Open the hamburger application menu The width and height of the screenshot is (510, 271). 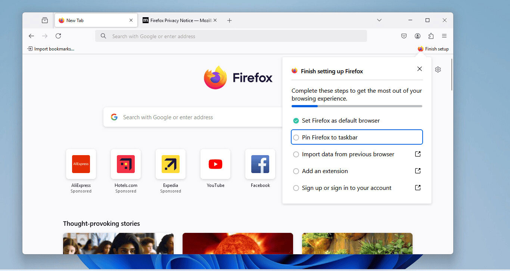tap(444, 36)
